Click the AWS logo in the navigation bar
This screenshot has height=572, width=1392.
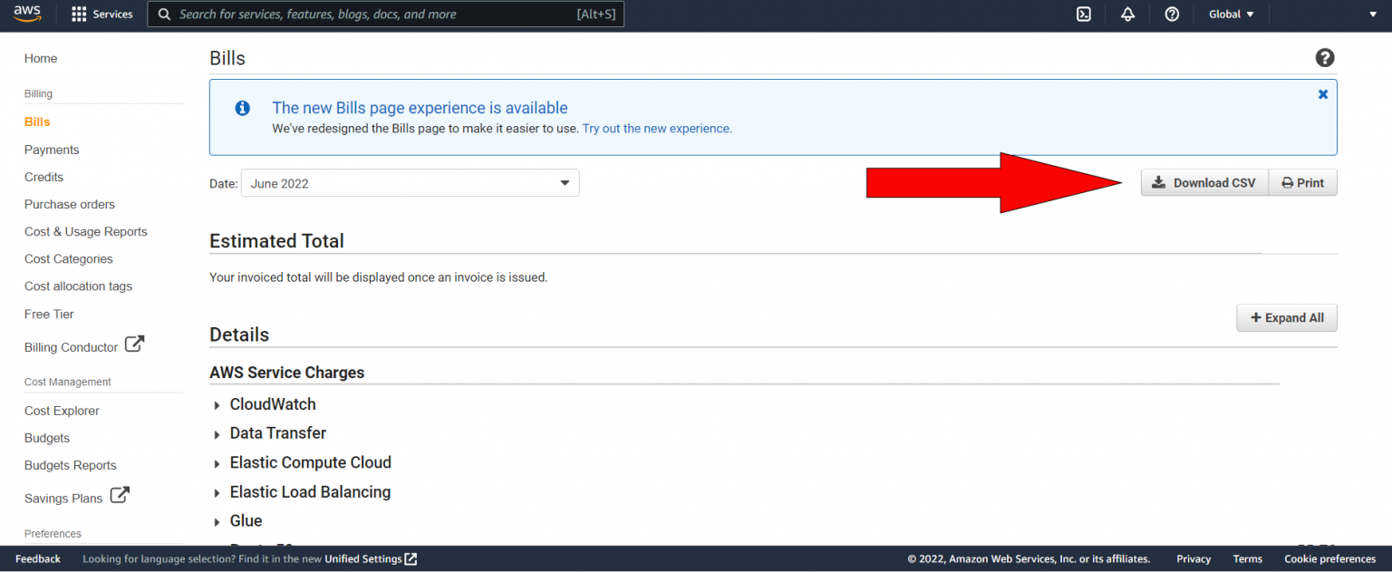pyautogui.click(x=26, y=14)
